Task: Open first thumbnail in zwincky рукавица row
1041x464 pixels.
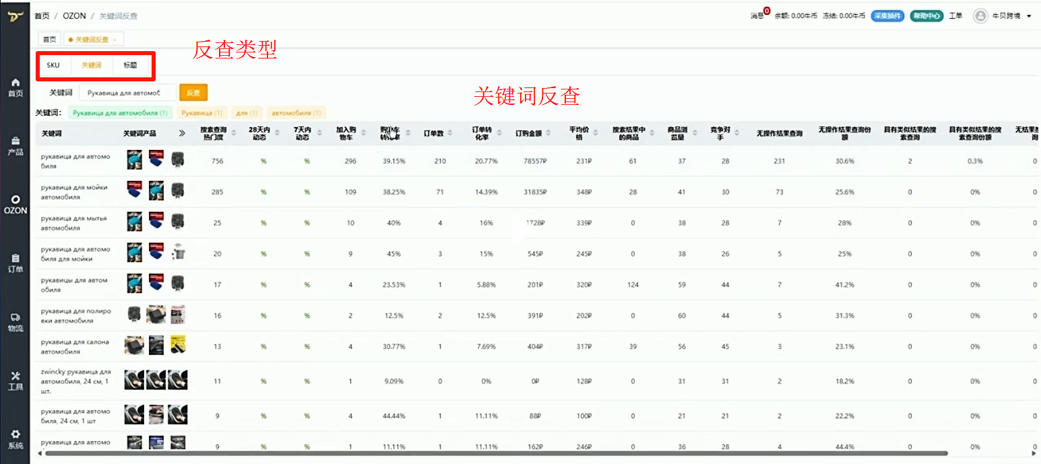Action: tap(134, 380)
